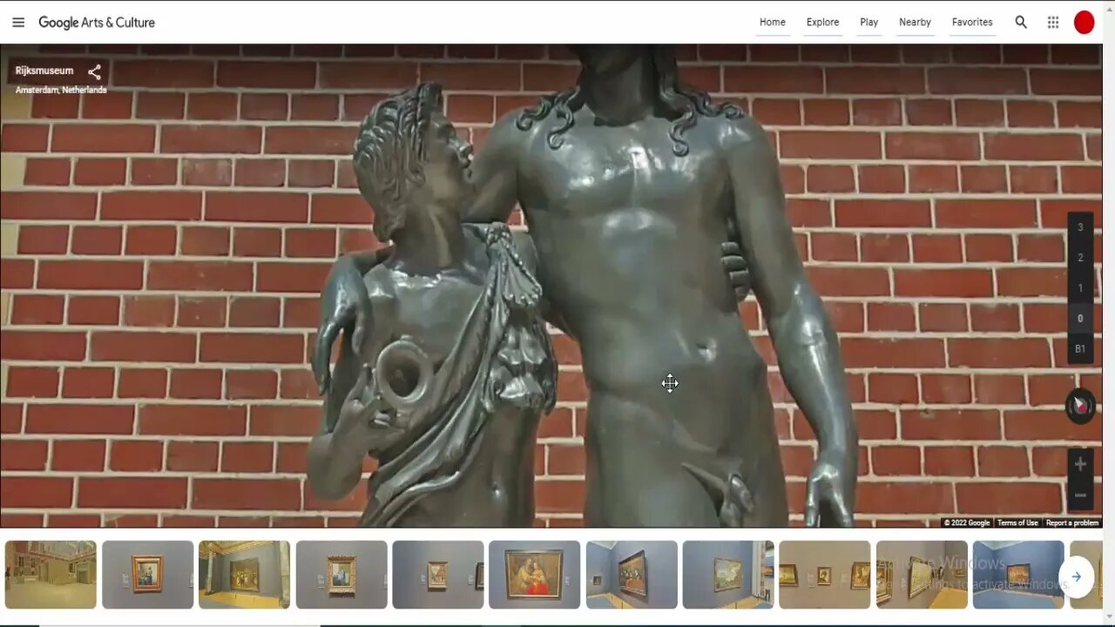Advance thumbnail carousel with next arrow
1115x627 pixels.
pos(1077,576)
